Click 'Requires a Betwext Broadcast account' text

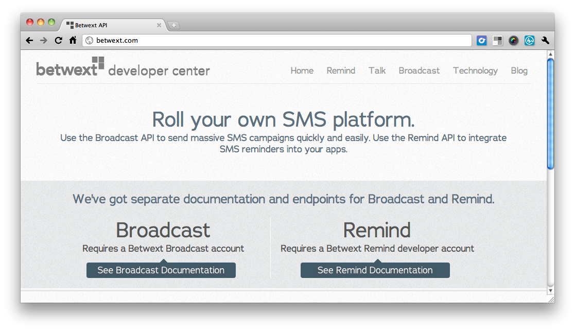pyautogui.click(x=163, y=249)
